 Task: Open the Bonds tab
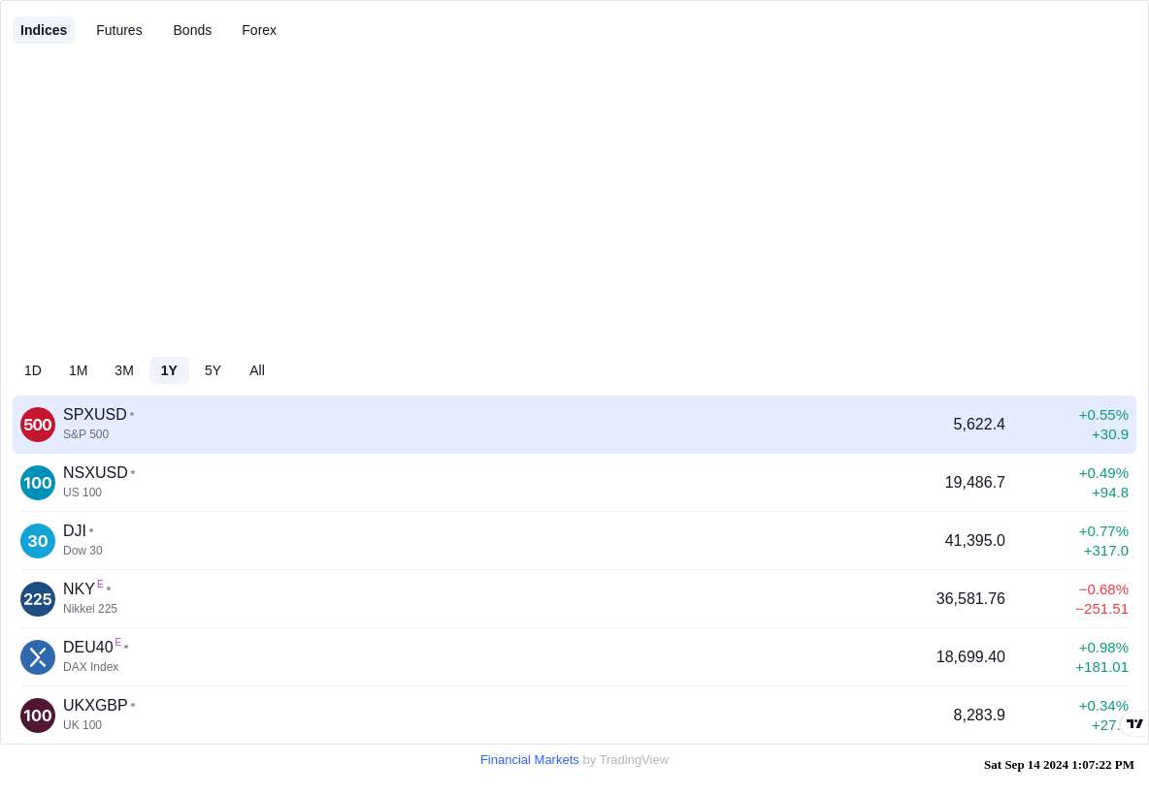(x=192, y=30)
